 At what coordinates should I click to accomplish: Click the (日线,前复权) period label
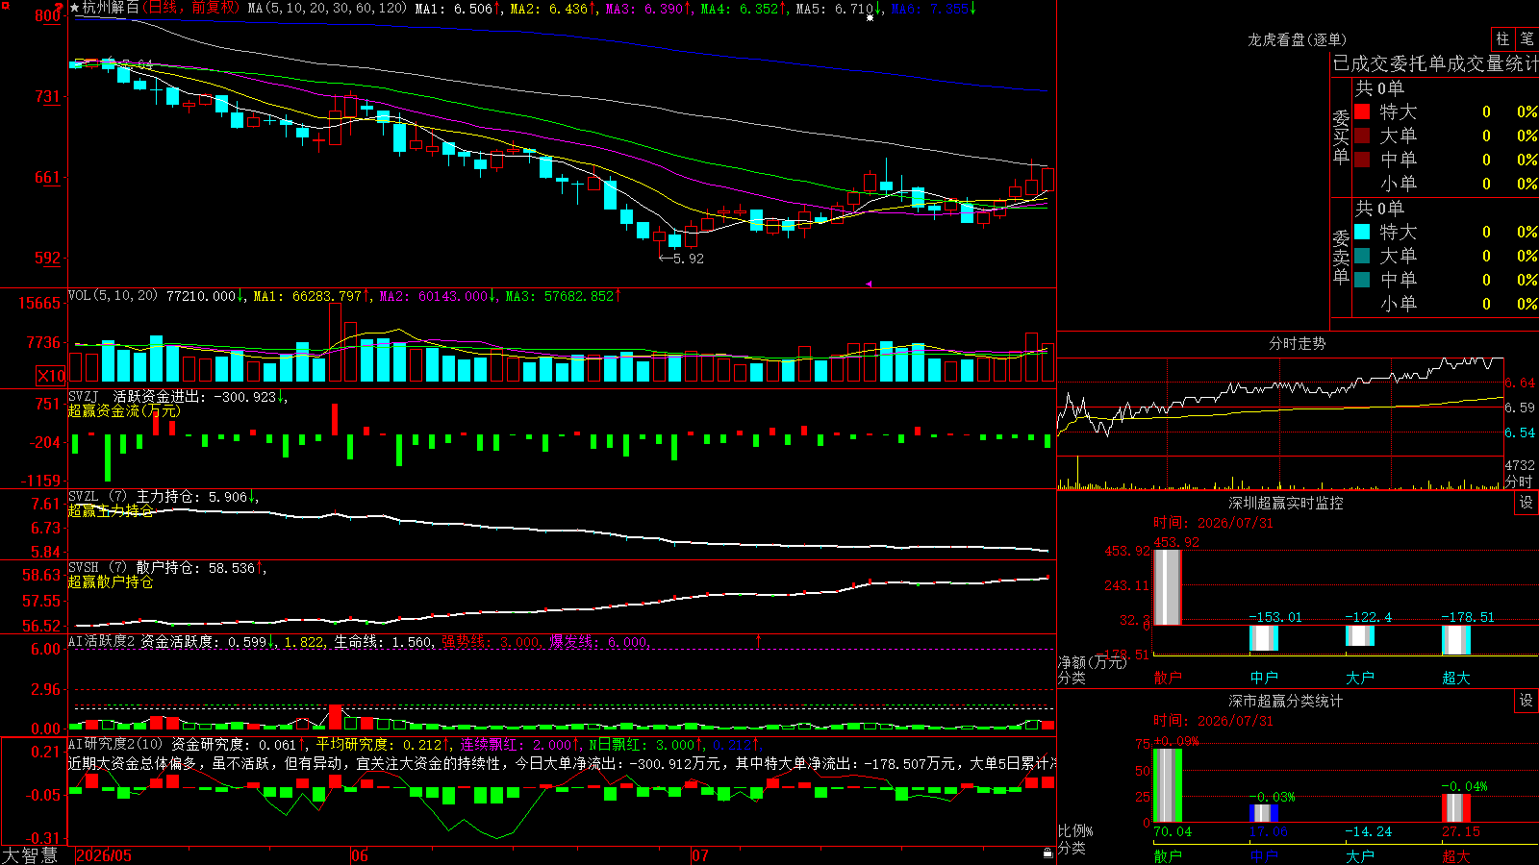[190, 8]
